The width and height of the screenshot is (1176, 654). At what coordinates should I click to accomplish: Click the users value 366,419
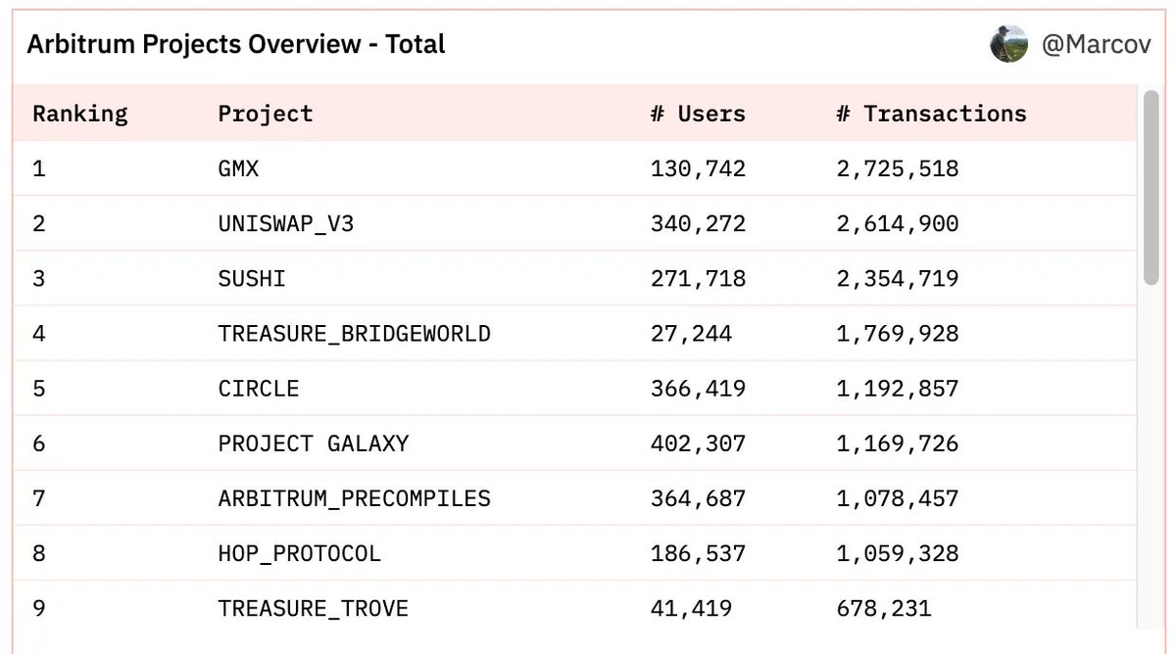tap(698, 389)
